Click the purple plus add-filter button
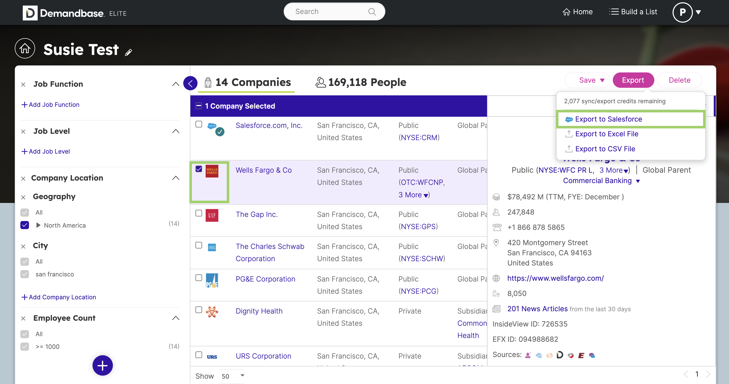The height and width of the screenshot is (384, 729). (102, 365)
